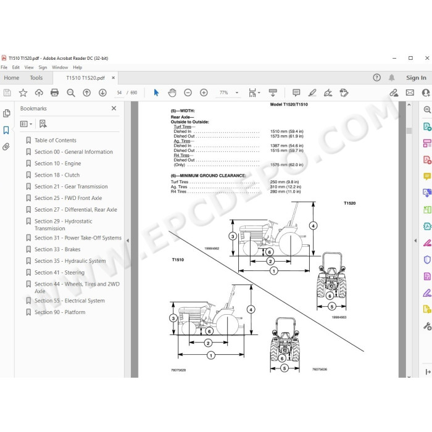Open the Help menu

pos(77,67)
